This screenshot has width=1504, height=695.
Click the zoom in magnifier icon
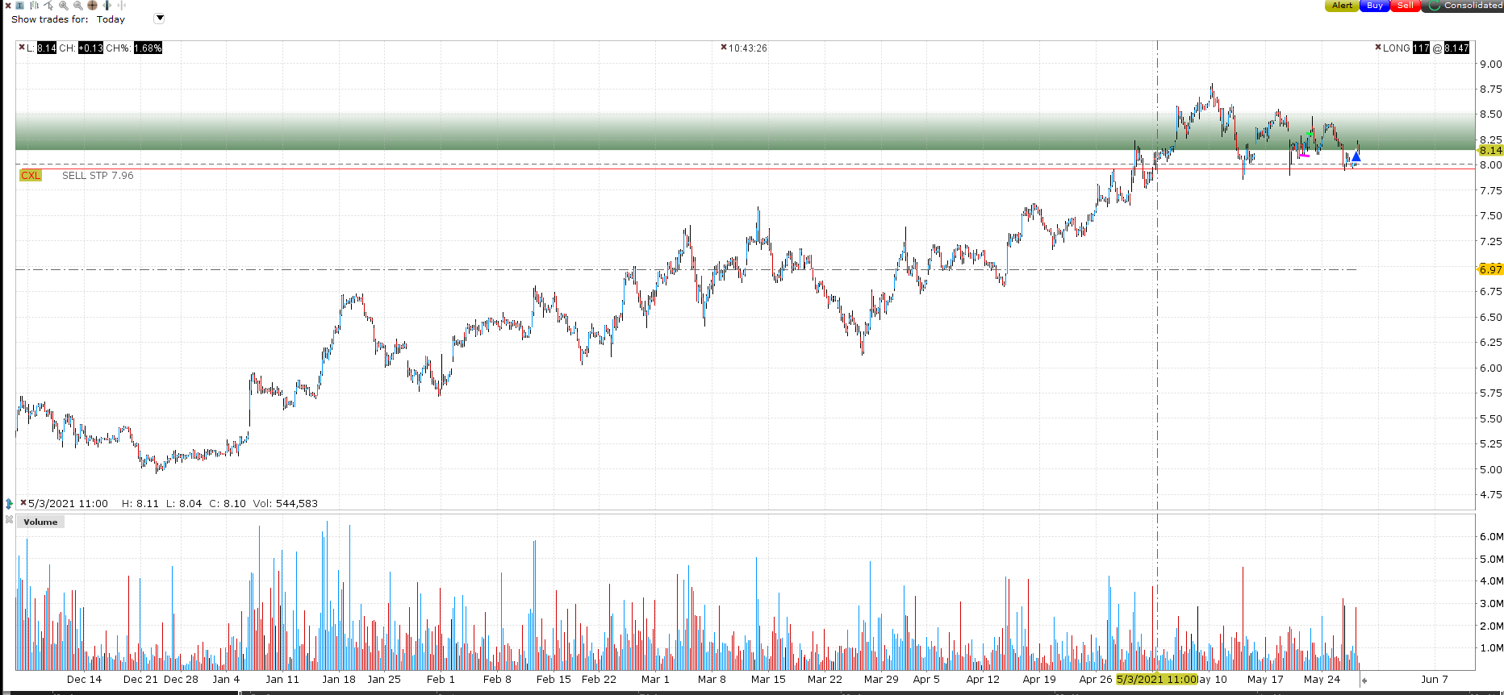tap(63, 6)
